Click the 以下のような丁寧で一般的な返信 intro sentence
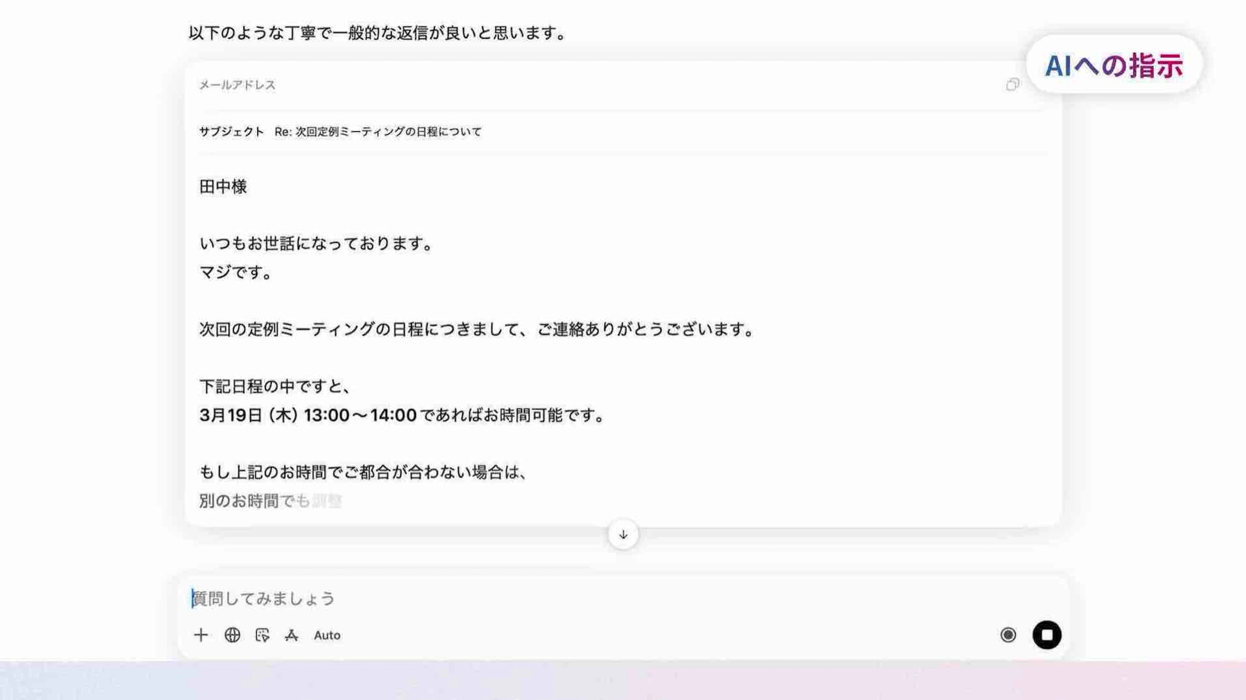This screenshot has height=700, width=1246. click(377, 33)
